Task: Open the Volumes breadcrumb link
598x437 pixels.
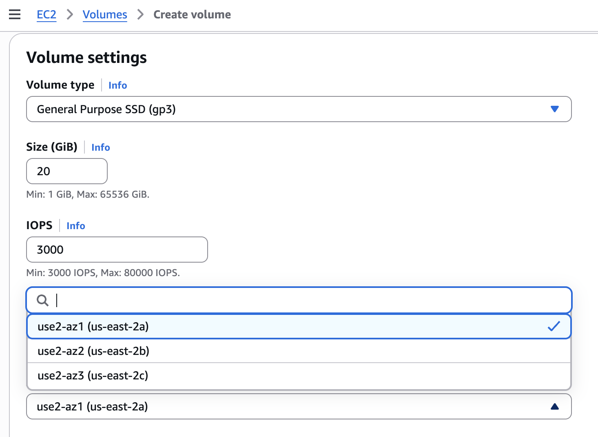Action: tap(105, 15)
